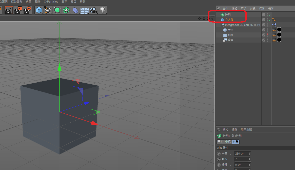
Task: Toggle visibility dots for 背景 object
Action: pos(267,40)
